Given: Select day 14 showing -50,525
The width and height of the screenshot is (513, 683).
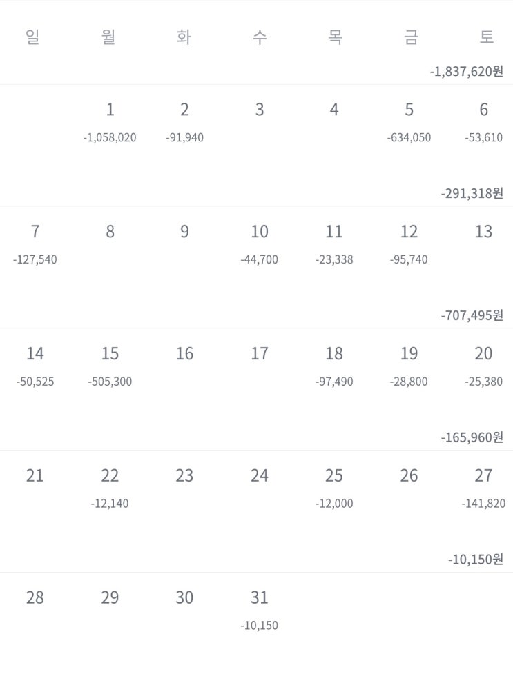Looking at the screenshot, I should click(35, 366).
